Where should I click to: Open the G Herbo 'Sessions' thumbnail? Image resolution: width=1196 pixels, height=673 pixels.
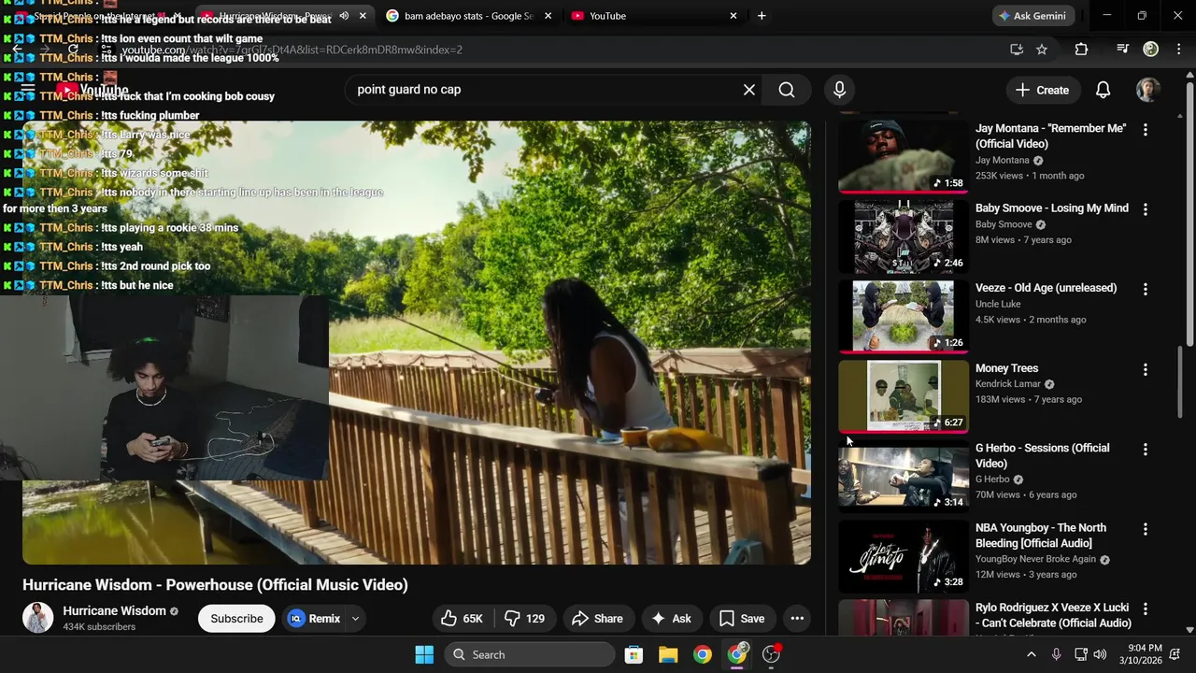904,476
